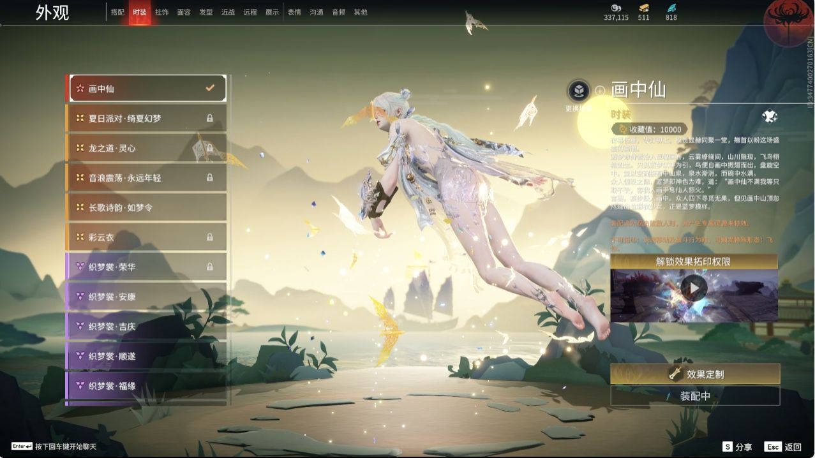Image resolution: width=815 pixels, height=458 pixels.
Task: Play the effect preview video
Action: click(x=694, y=288)
